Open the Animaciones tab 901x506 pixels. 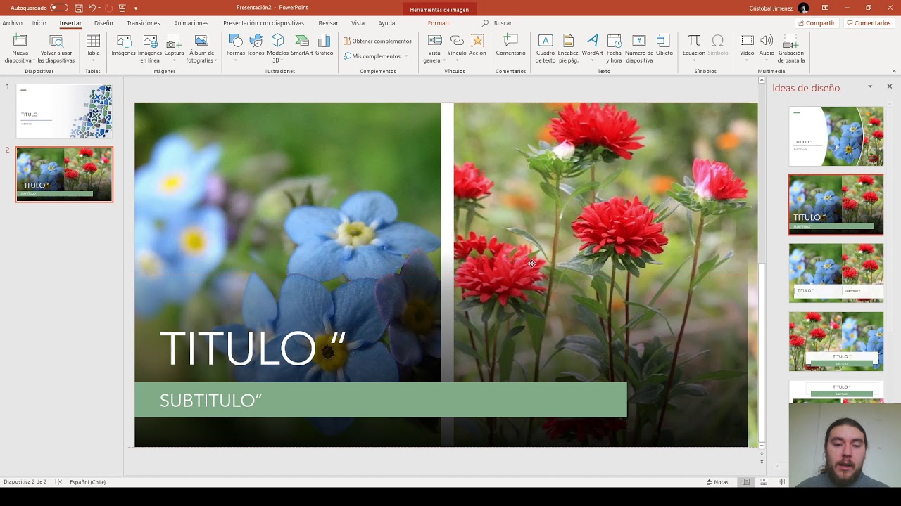pos(191,23)
